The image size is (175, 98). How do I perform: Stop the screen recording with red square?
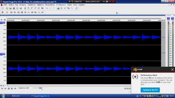click(x=113, y=2)
